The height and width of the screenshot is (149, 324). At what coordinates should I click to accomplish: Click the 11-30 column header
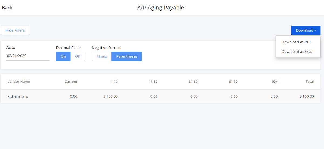point(153,82)
